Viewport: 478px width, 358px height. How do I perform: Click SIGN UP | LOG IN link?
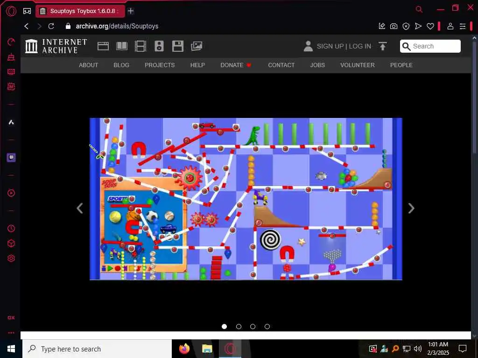coord(344,46)
